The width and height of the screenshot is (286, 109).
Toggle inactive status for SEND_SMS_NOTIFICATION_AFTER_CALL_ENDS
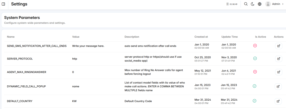(x=255, y=46)
